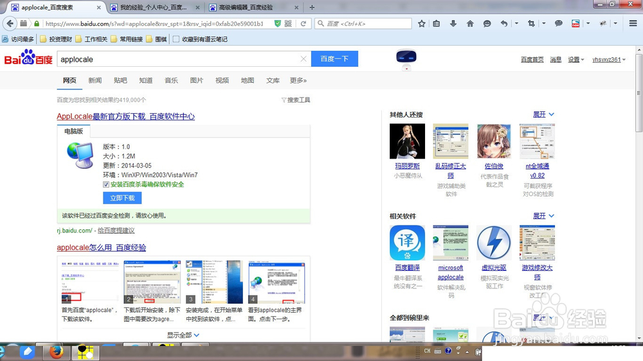Image resolution: width=643 pixels, height=361 pixels.
Task: Close the applocale_百度搜索 tab
Action: (x=99, y=7)
